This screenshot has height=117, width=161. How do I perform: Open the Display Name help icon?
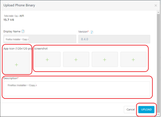click(x=23, y=31)
